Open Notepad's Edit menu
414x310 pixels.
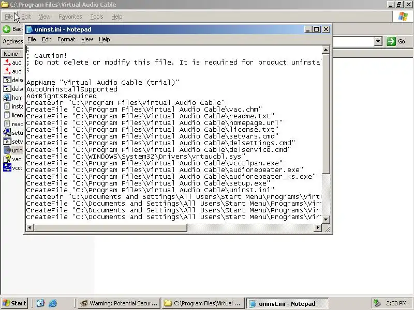point(47,40)
